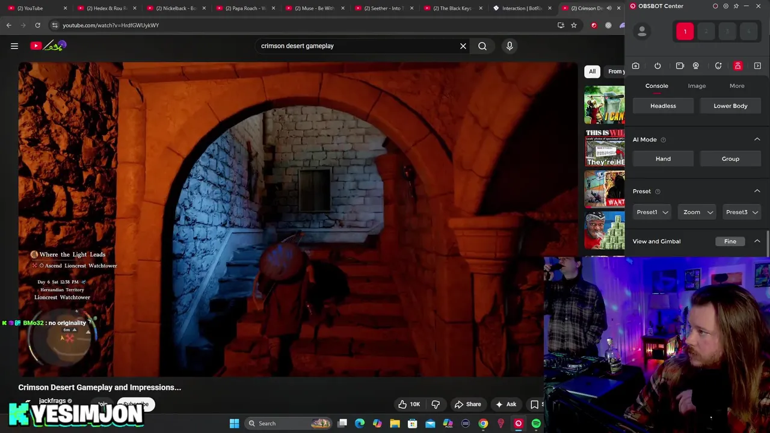Switch to the Nickelback browser tab

176,8
